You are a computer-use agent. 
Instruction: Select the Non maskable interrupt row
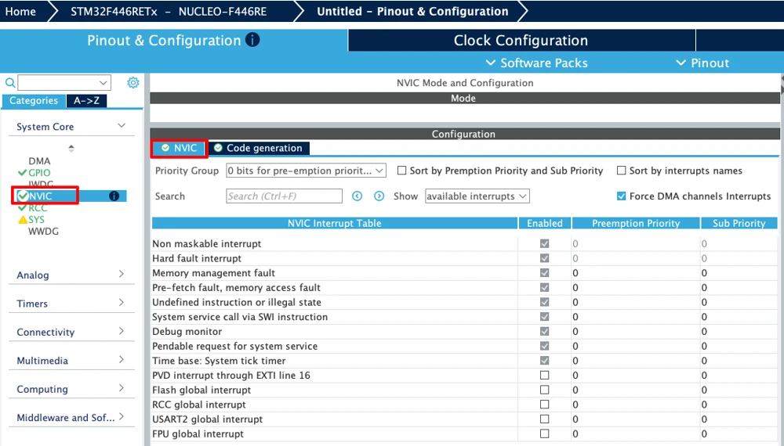464,243
